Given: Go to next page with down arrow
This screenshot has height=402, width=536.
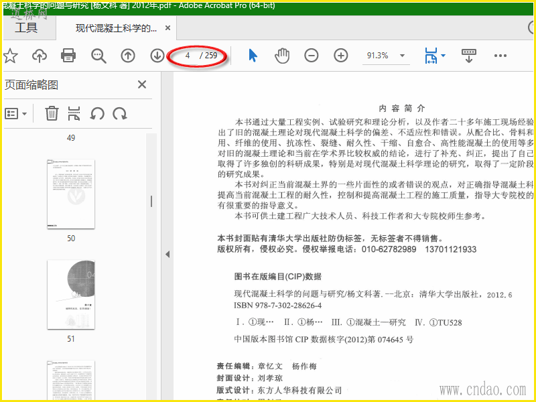Looking at the screenshot, I should [x=157, y=56].
